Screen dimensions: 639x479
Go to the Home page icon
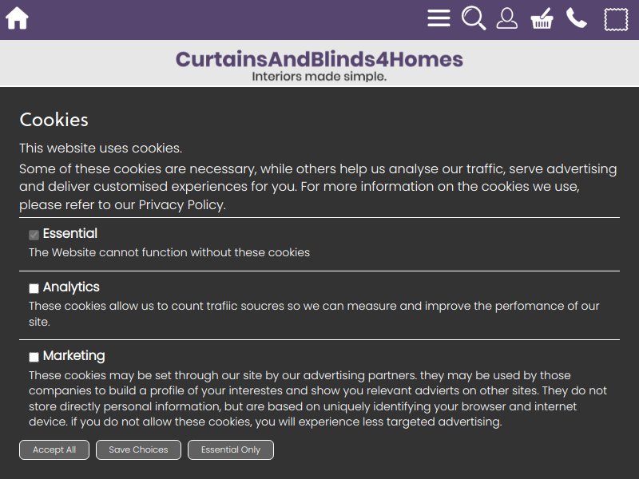coord(17,18)
